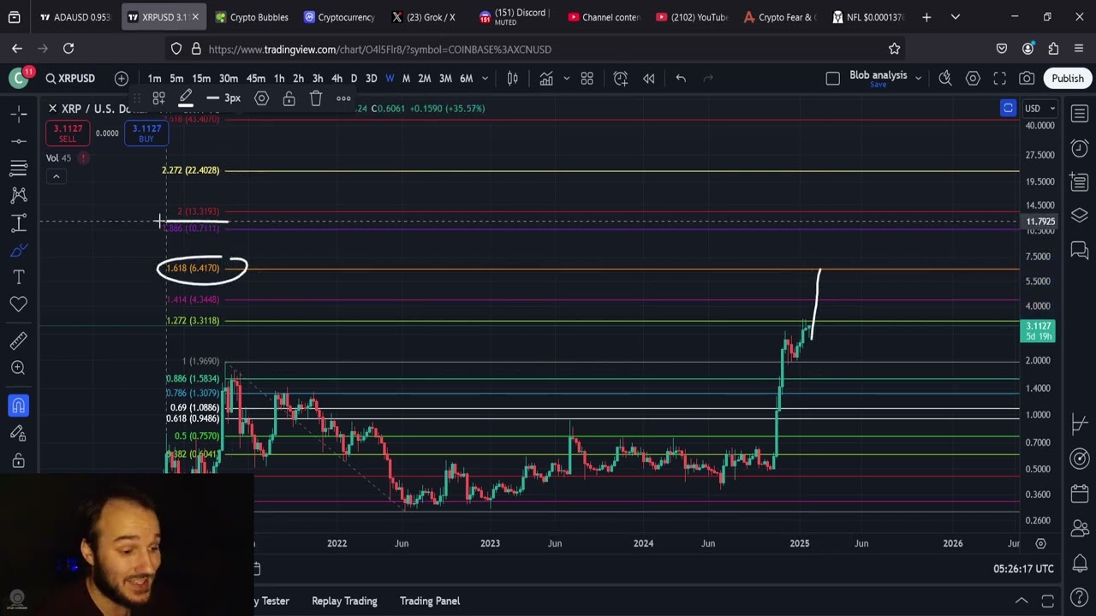Open the Replay Trading tab
The image size is (1096, 616).
[x=344, y=601]
